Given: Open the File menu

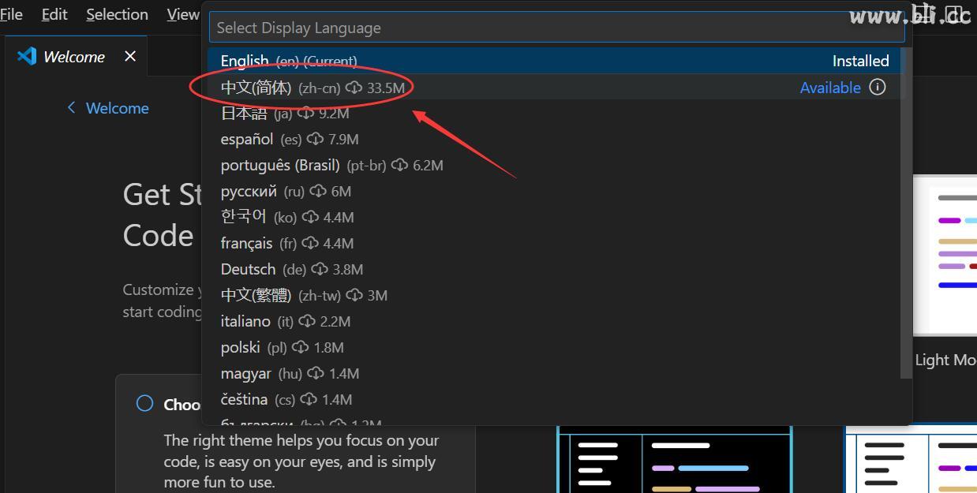Looking at the screenshot, I should (x=11, y=13).
